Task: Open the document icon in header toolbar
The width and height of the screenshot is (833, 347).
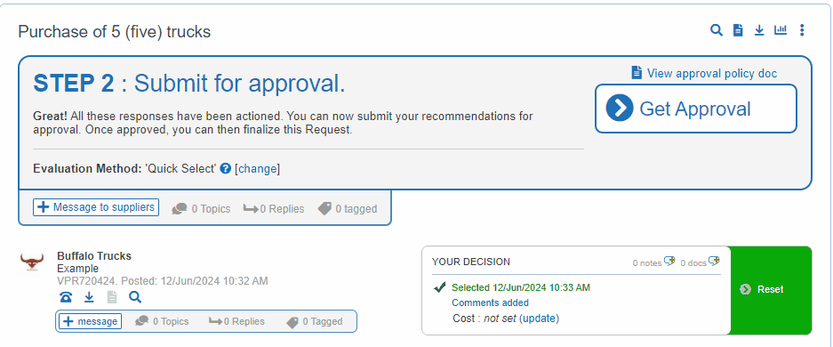Action: point(738,30)
